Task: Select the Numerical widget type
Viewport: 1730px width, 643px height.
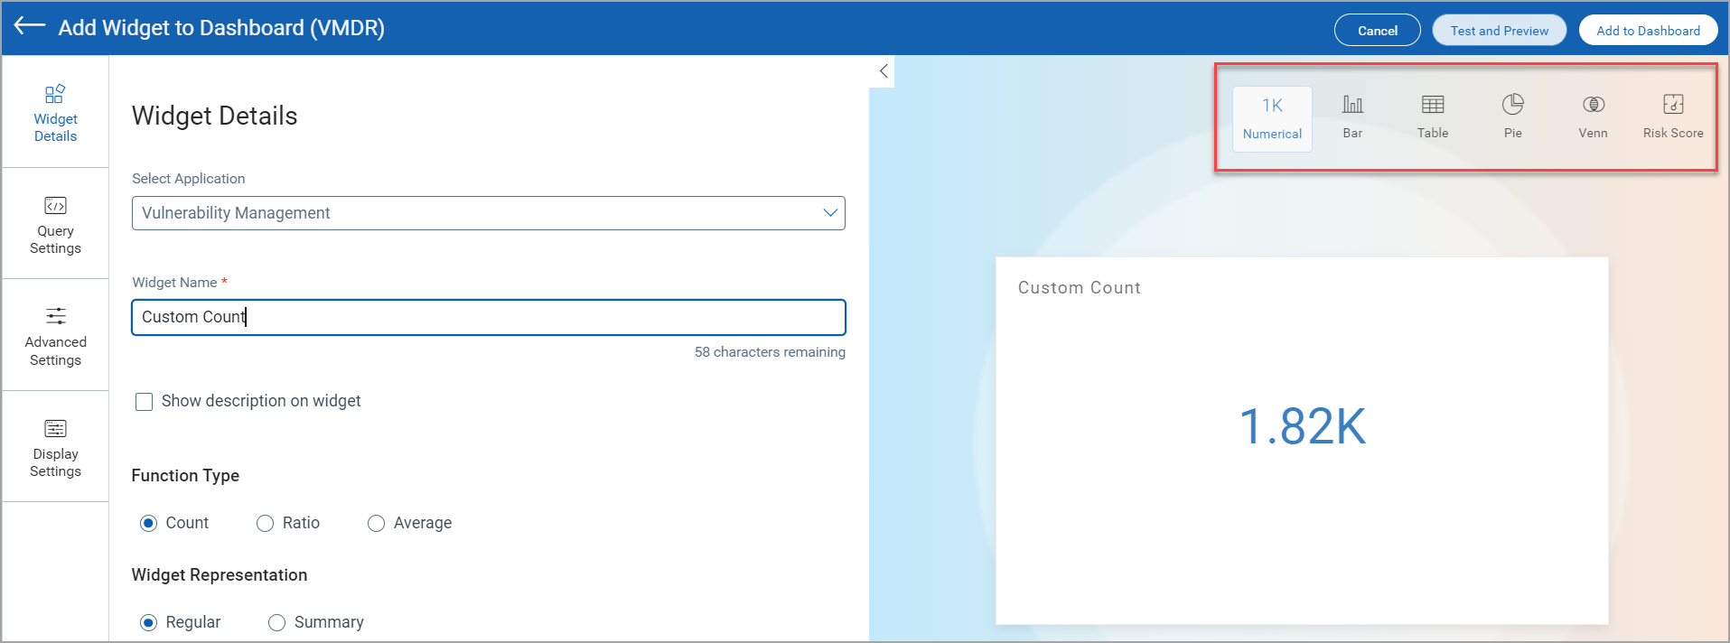Action: pos(1272,118)
